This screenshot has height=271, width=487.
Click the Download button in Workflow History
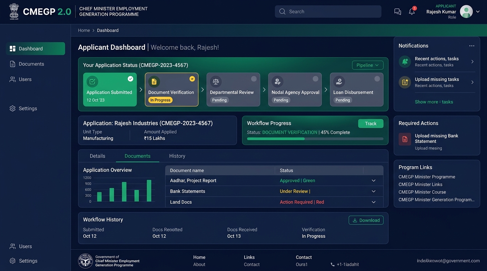(366, 220)
